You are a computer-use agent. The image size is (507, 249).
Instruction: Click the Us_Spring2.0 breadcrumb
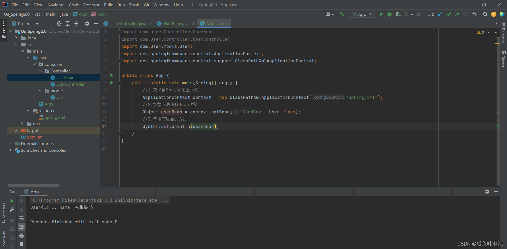coord(17,14)
